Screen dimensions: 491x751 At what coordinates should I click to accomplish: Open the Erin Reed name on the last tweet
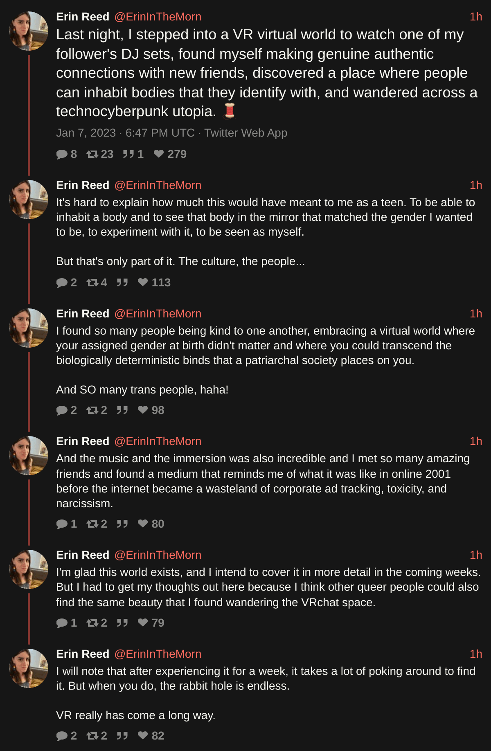(83, 654)
